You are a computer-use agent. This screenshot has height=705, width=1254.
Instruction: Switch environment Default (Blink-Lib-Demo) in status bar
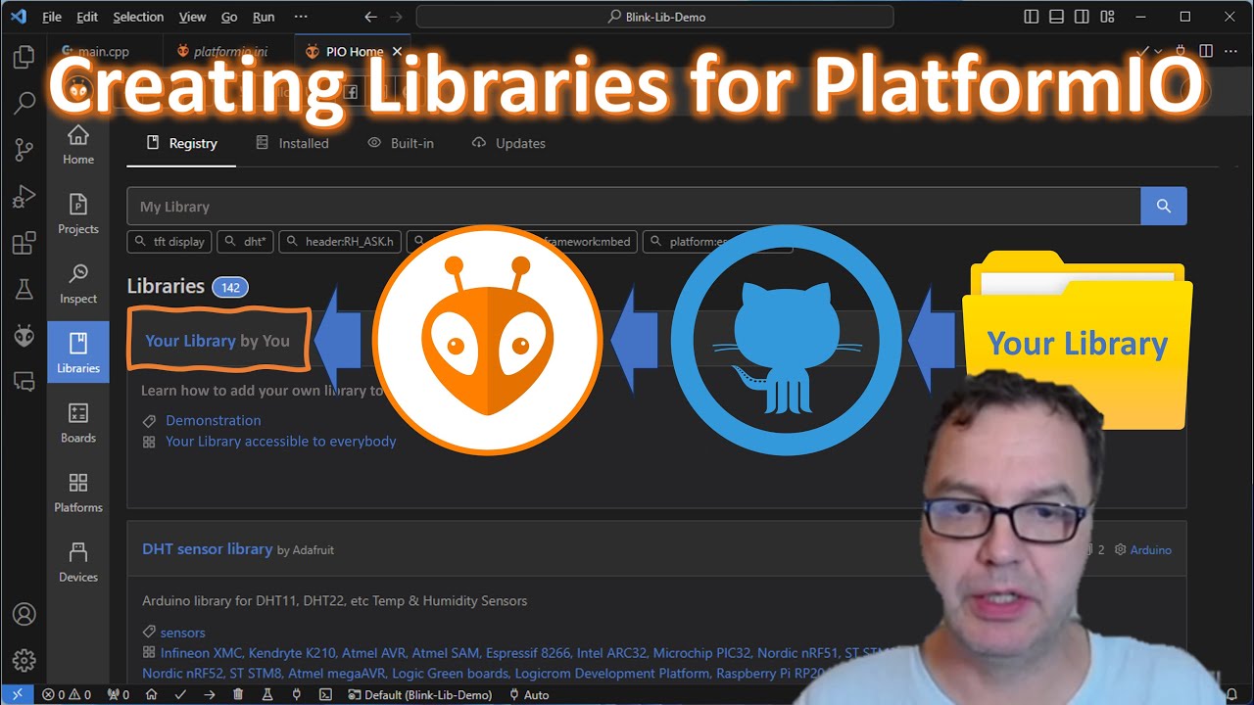[419, 694]
